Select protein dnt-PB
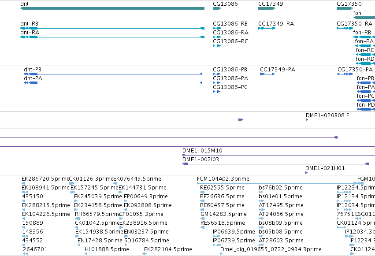375x256 pixels. click(x=113, y=74)
